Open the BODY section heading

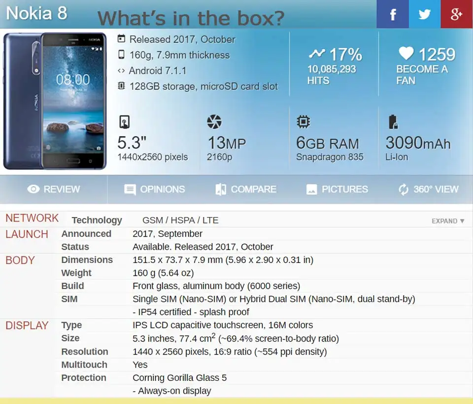click(x=20, y=260)
